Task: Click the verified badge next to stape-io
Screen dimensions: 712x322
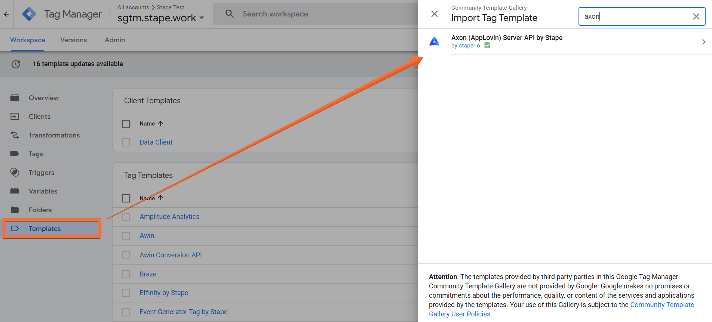Action: [487, 46]
